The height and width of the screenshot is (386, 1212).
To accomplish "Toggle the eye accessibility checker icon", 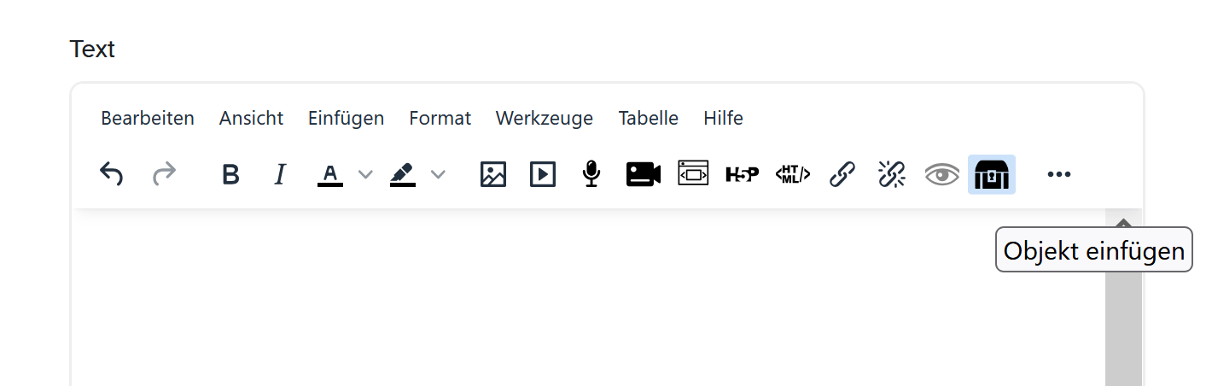I will pyautogui.click(x=942, y=175).
